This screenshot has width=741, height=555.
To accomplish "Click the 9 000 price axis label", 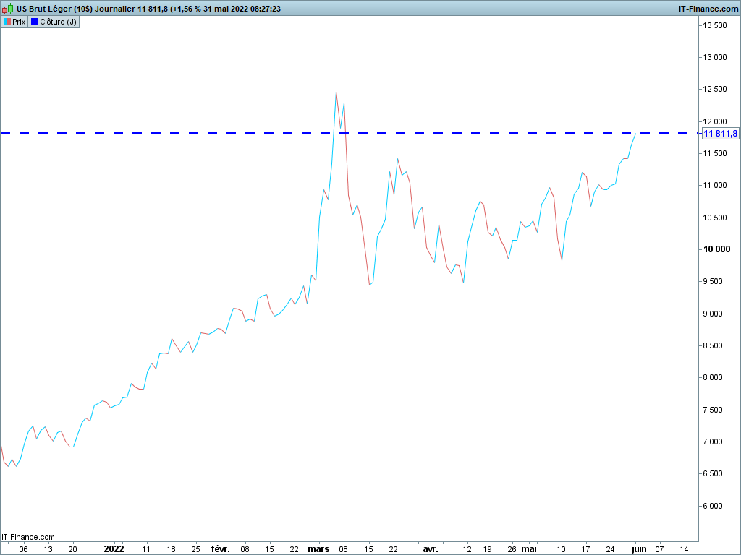I will click(x=713, y=314).
